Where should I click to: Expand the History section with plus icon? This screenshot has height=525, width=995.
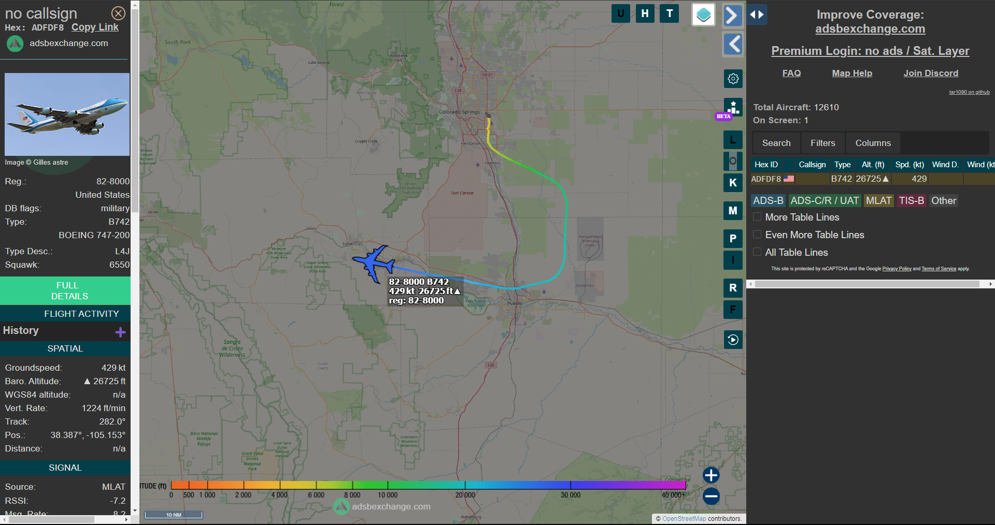click(x=120, y=332)
